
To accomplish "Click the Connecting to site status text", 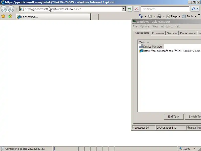I will pyautogui.click(x=25, y=149).
